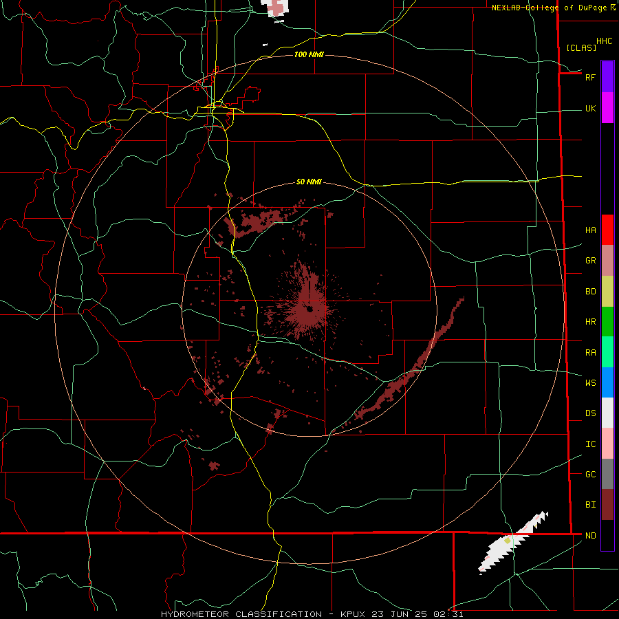Select the GR dusty pink legend swatch
Screen dimensions: 619x619
pos(607,261)
